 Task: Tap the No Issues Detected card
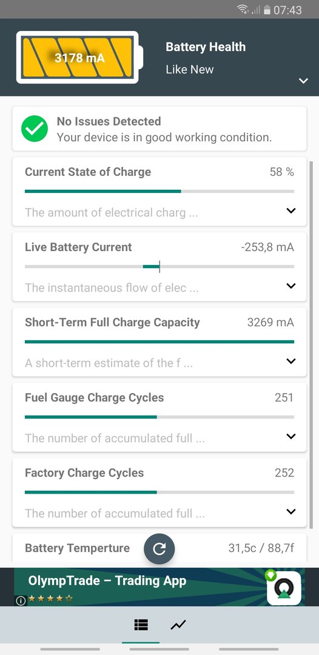(x=159, y=129)
